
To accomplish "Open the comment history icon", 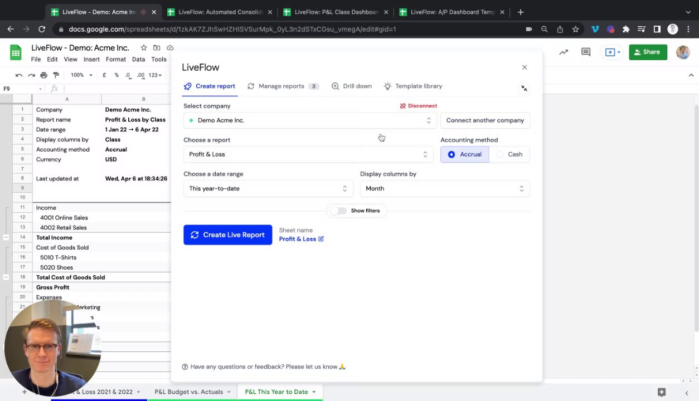I will tap(586, 52).
